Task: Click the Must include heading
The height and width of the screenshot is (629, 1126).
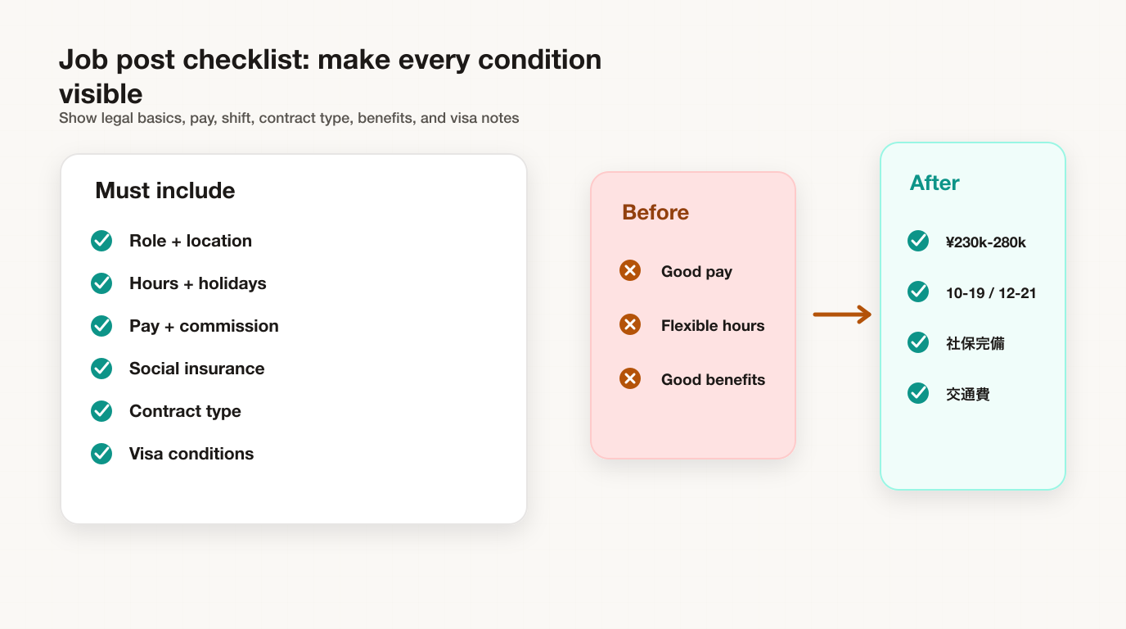Action: point(165,191)
